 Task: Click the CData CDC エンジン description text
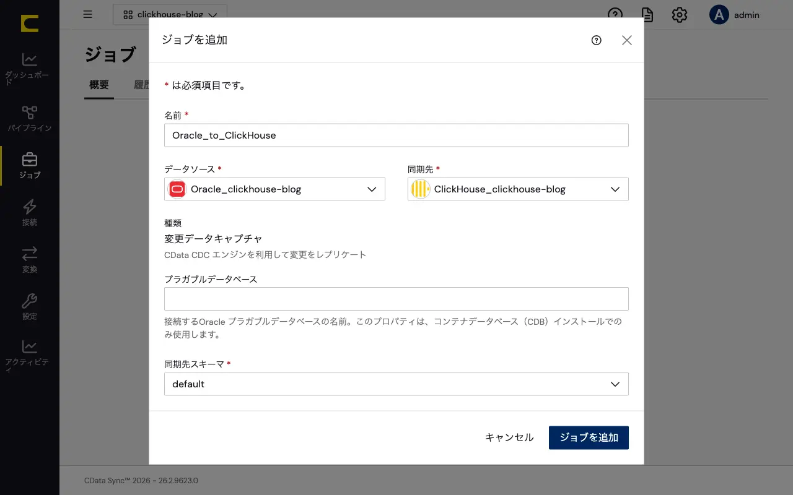(x=265, y=254)
